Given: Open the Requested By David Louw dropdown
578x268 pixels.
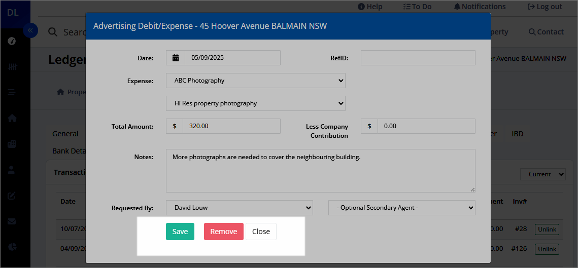Looking at the screenshot, I should (x=239, y=208).
